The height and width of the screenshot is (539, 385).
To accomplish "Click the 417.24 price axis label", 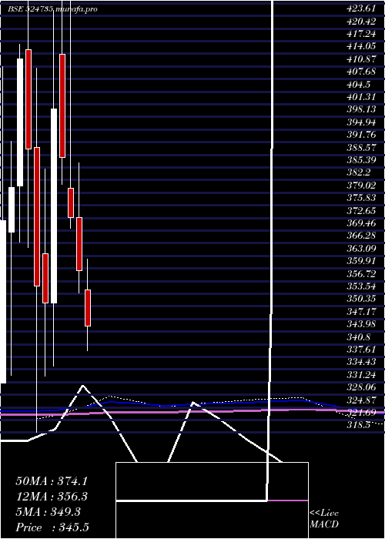I will click(x=361, y=34).
